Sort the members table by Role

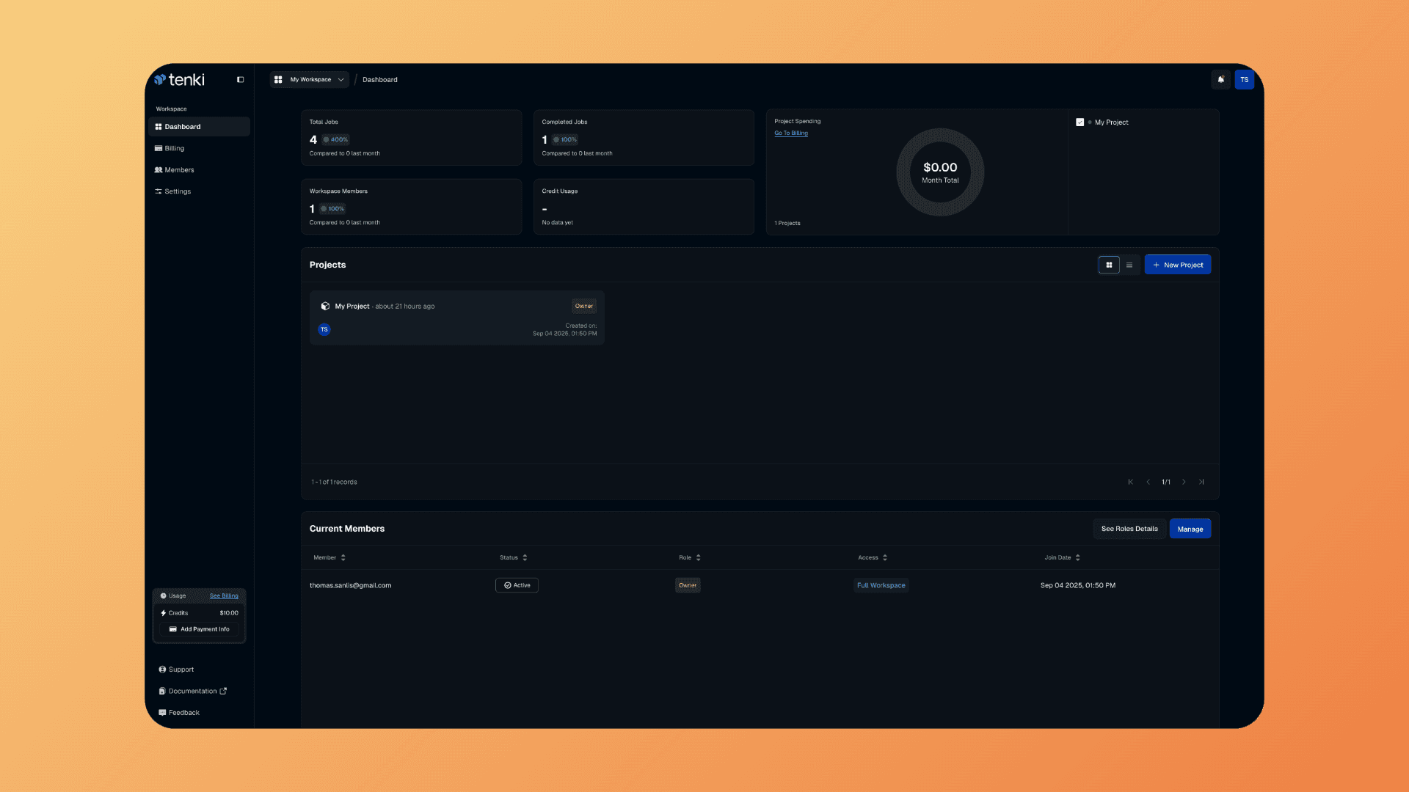coord(688,557)
